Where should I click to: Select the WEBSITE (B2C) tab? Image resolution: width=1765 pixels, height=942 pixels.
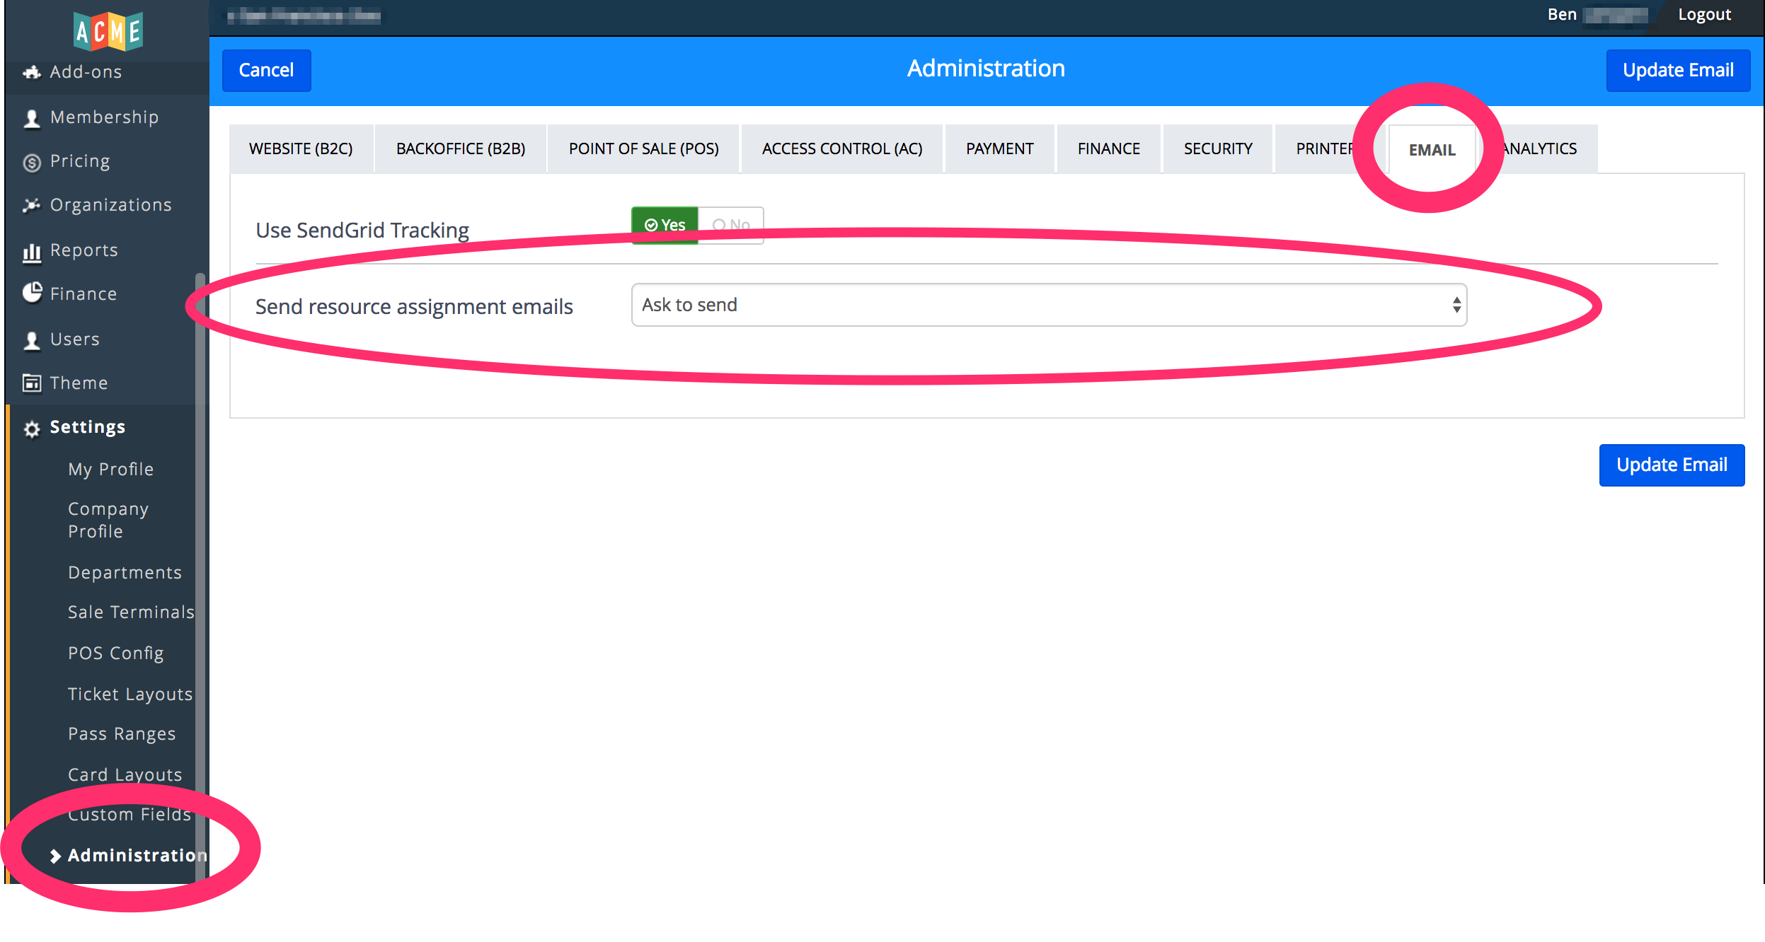tap(301, 149)
